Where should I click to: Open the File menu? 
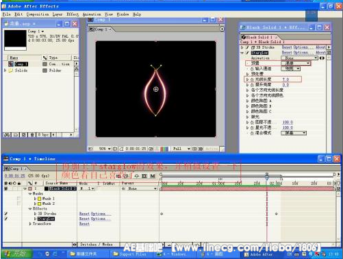[x=7, y=14]
